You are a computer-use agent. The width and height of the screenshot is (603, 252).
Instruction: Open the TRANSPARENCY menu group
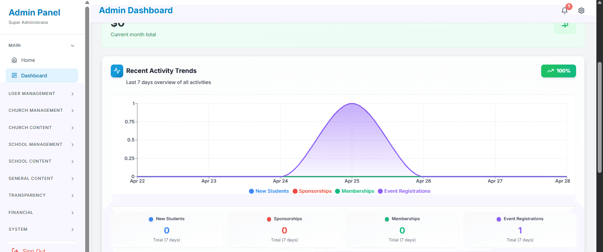[x=42, y=195]
